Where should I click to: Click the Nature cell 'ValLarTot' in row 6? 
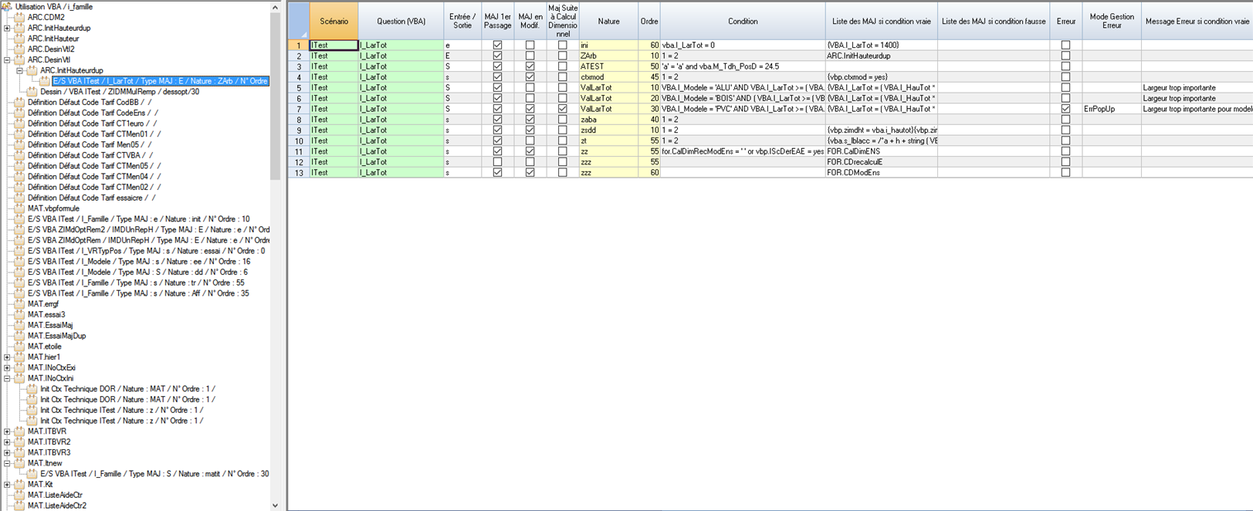(608, 98)
